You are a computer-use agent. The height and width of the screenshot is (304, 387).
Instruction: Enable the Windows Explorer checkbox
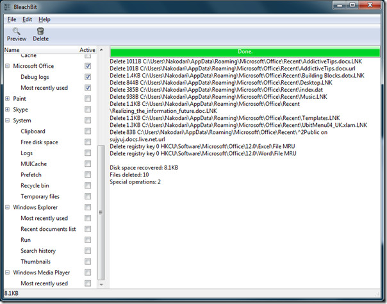(88, 207)
